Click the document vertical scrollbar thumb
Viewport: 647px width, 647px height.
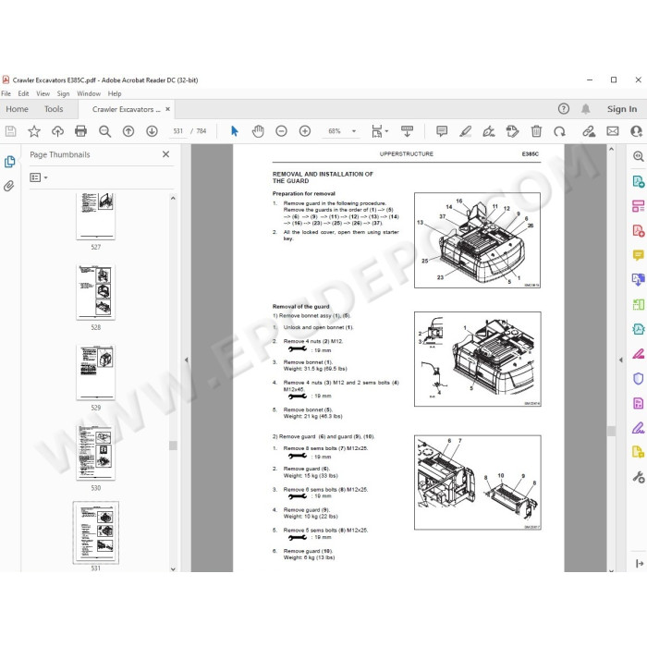pos(612,431)
